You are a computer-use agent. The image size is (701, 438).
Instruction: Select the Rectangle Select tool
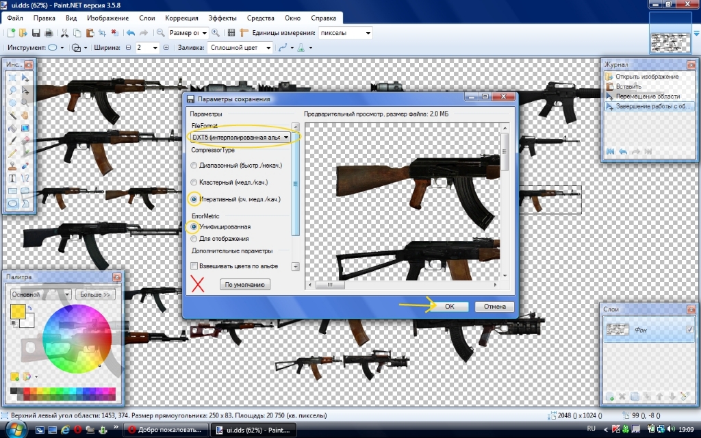(x=12, y=78)
